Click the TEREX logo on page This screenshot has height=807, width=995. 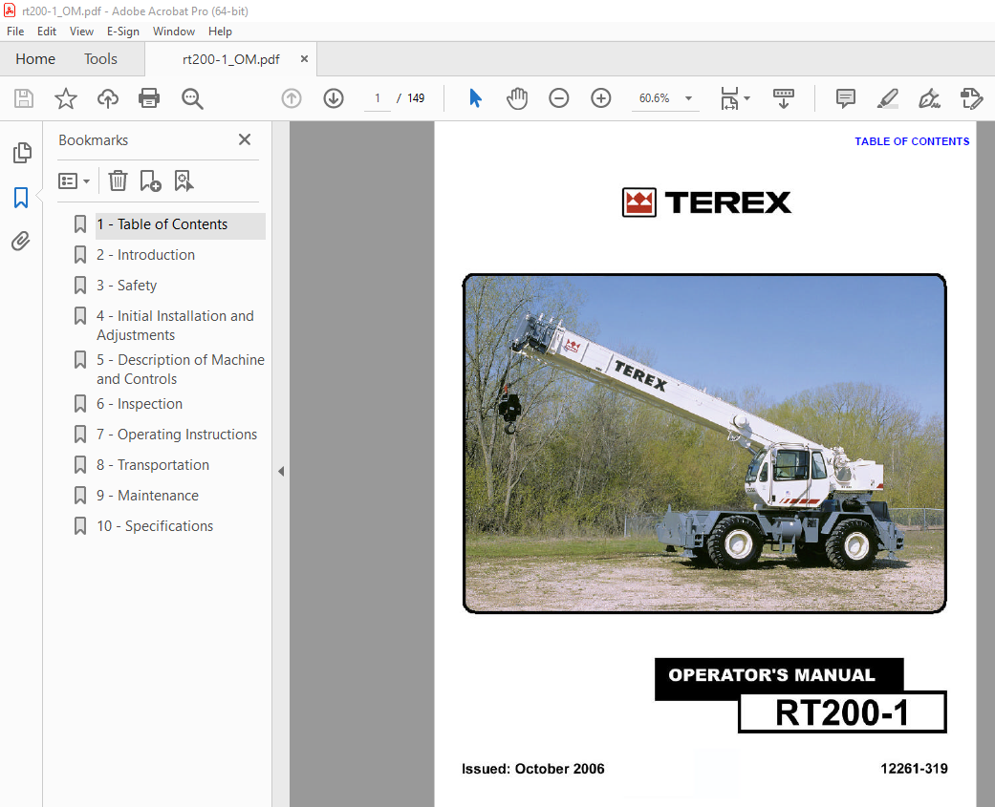pyautogui.click(x=706, y=202)
